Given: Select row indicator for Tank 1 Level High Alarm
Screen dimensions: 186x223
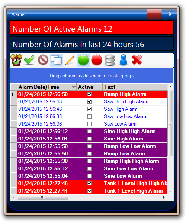Looking at the screenshot, I should point(14,191).
